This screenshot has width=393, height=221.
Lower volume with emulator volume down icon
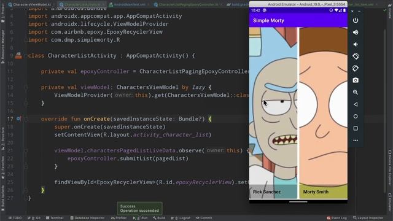pos(356,44)
